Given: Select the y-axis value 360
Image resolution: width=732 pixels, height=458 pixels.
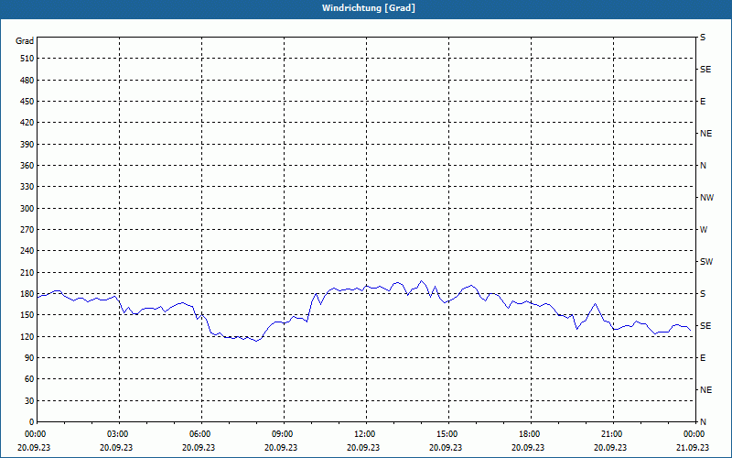Looking at the screenshot, I should coord(27,166).
